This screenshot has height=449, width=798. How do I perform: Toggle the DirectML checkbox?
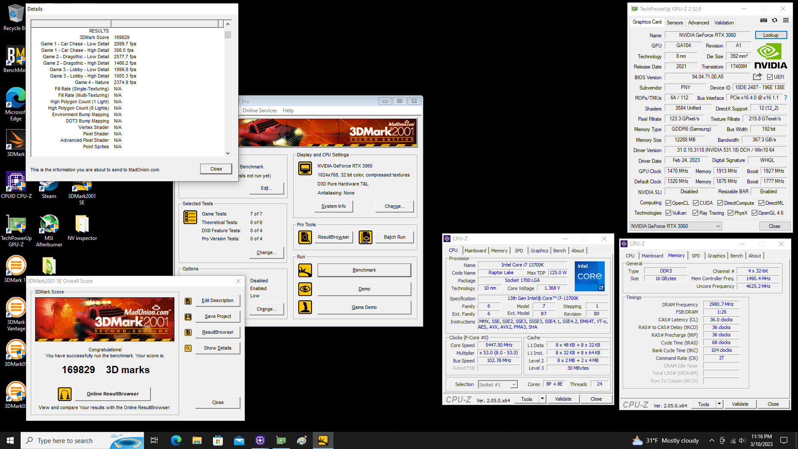click(762, 203)
